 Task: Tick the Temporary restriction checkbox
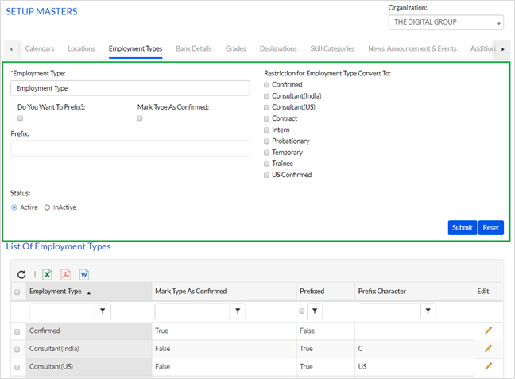pyautogui.click(x=266, y=153)
